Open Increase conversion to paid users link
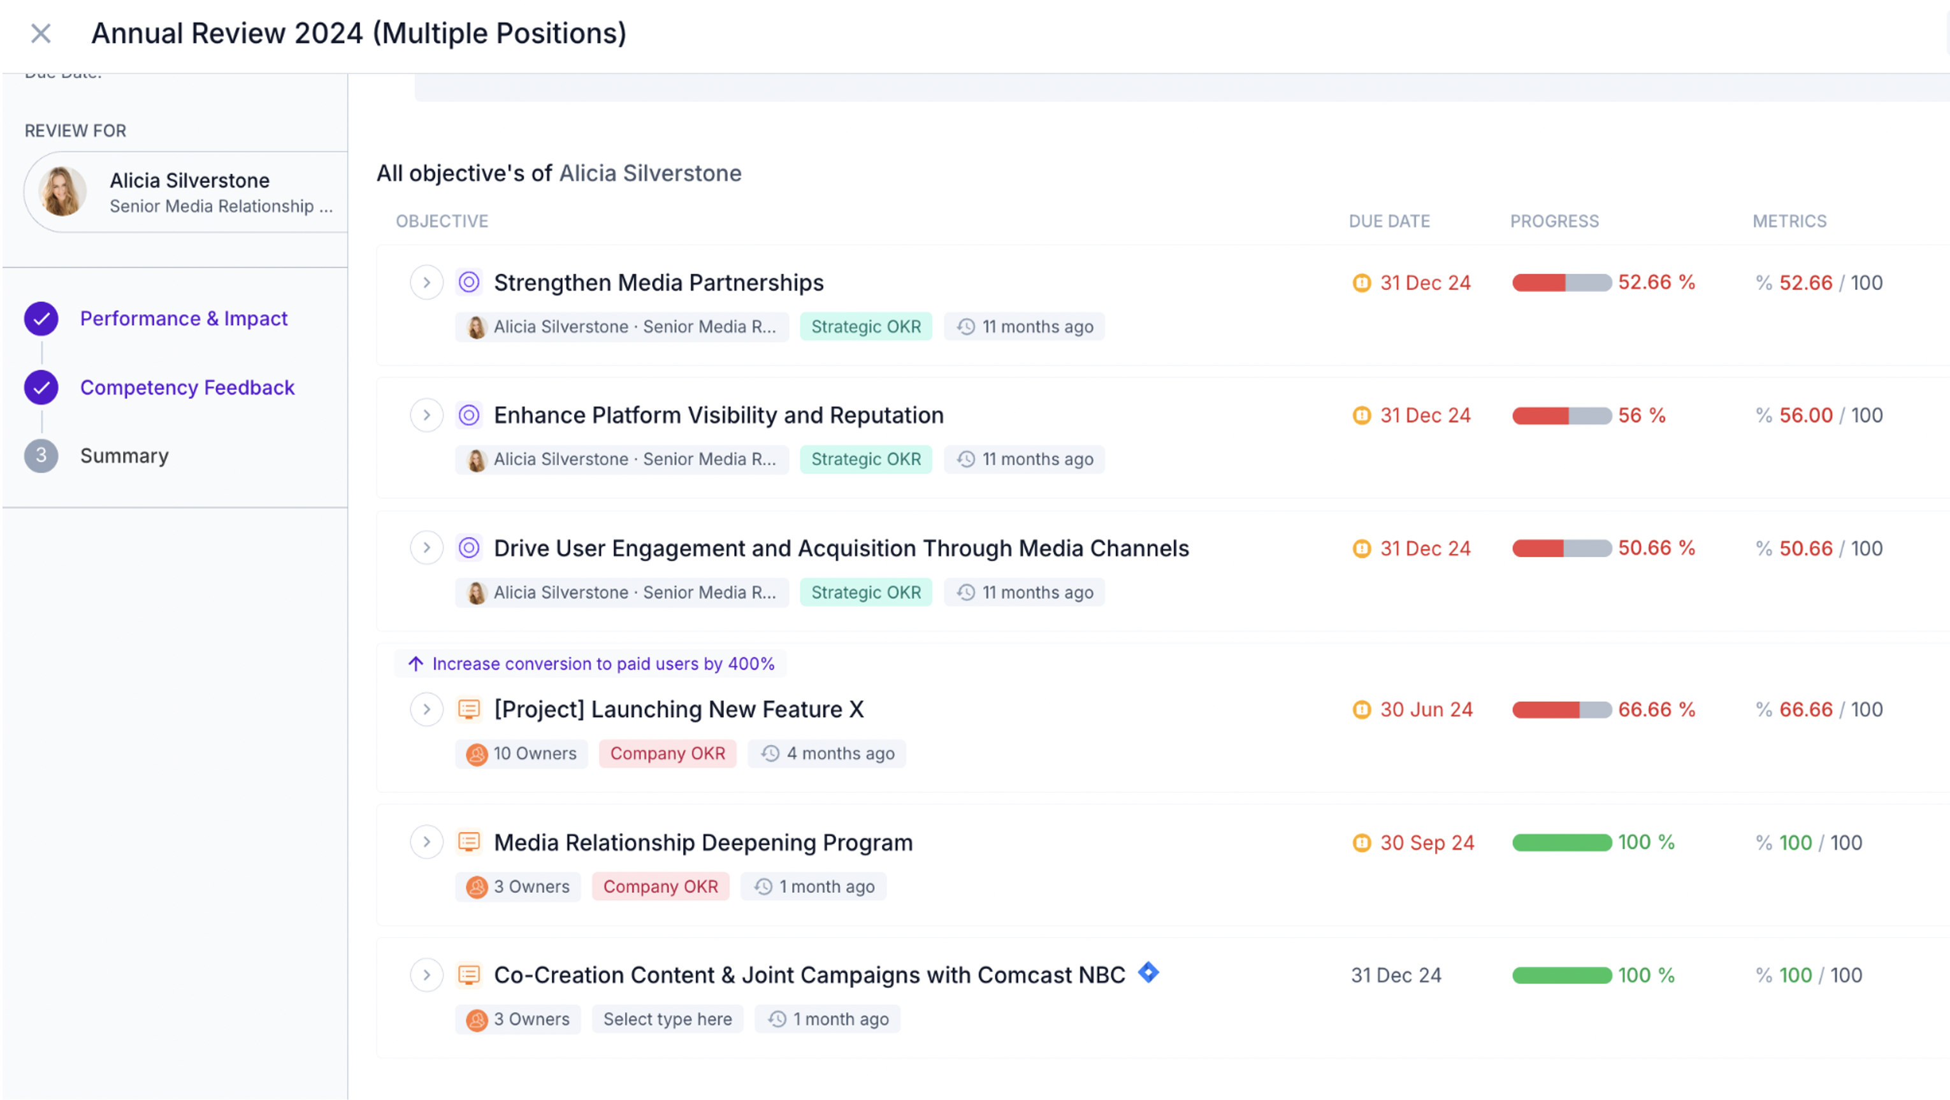Image resolution: width=1950 pixels, height=1100 pixels. (x=603, y=664)
